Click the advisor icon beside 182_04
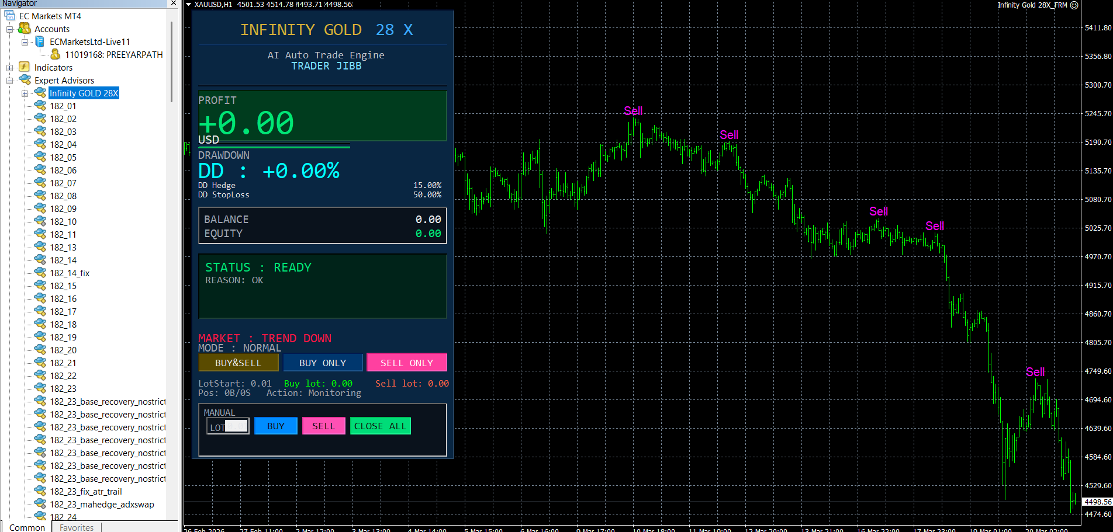Screen dimensions: 1113x532 click(x=40, y=144)
